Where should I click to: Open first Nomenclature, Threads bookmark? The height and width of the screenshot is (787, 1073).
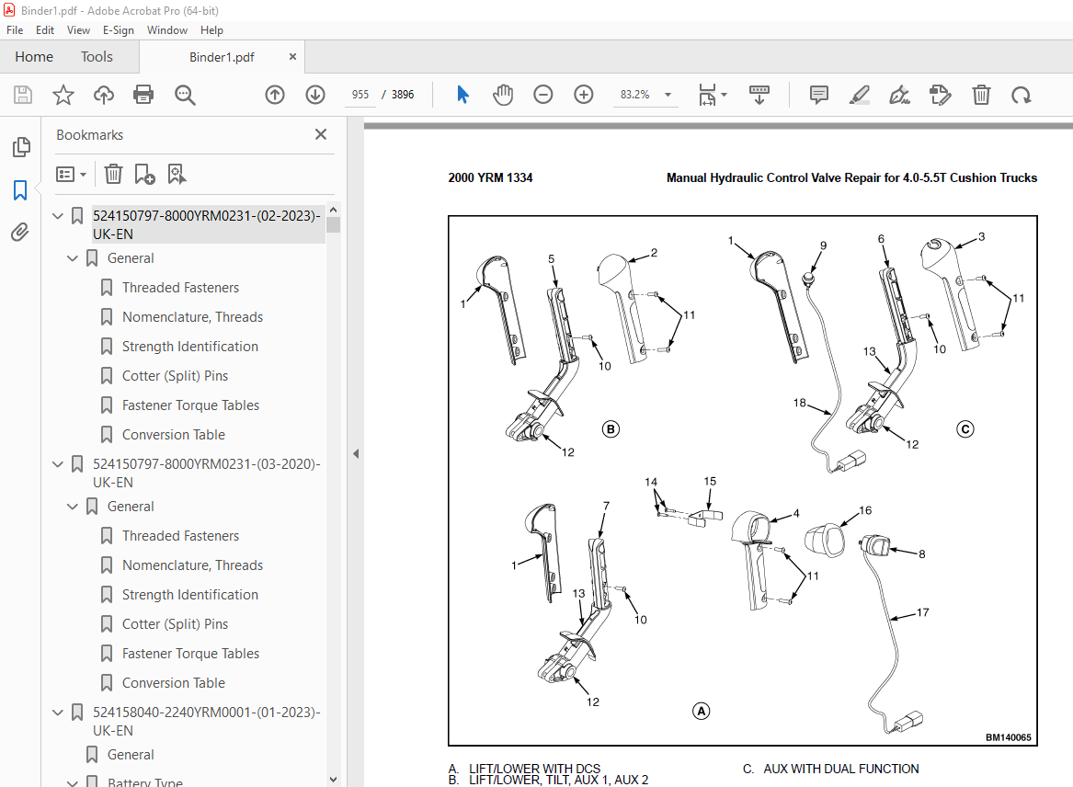(192, 317)
